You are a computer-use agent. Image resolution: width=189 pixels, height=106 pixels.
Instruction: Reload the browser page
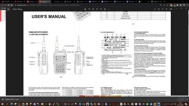(9, 5)
